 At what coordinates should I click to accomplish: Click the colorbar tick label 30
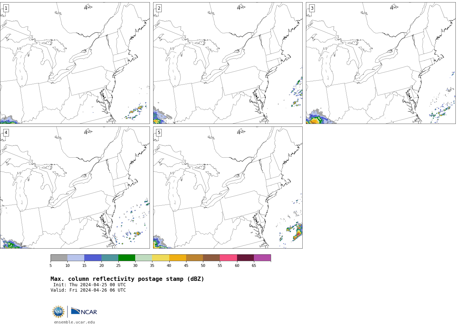click(x=135, y=265)
